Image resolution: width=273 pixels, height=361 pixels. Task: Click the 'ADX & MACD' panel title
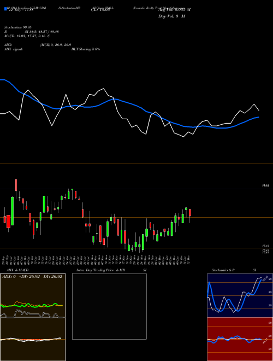[17, 270]
